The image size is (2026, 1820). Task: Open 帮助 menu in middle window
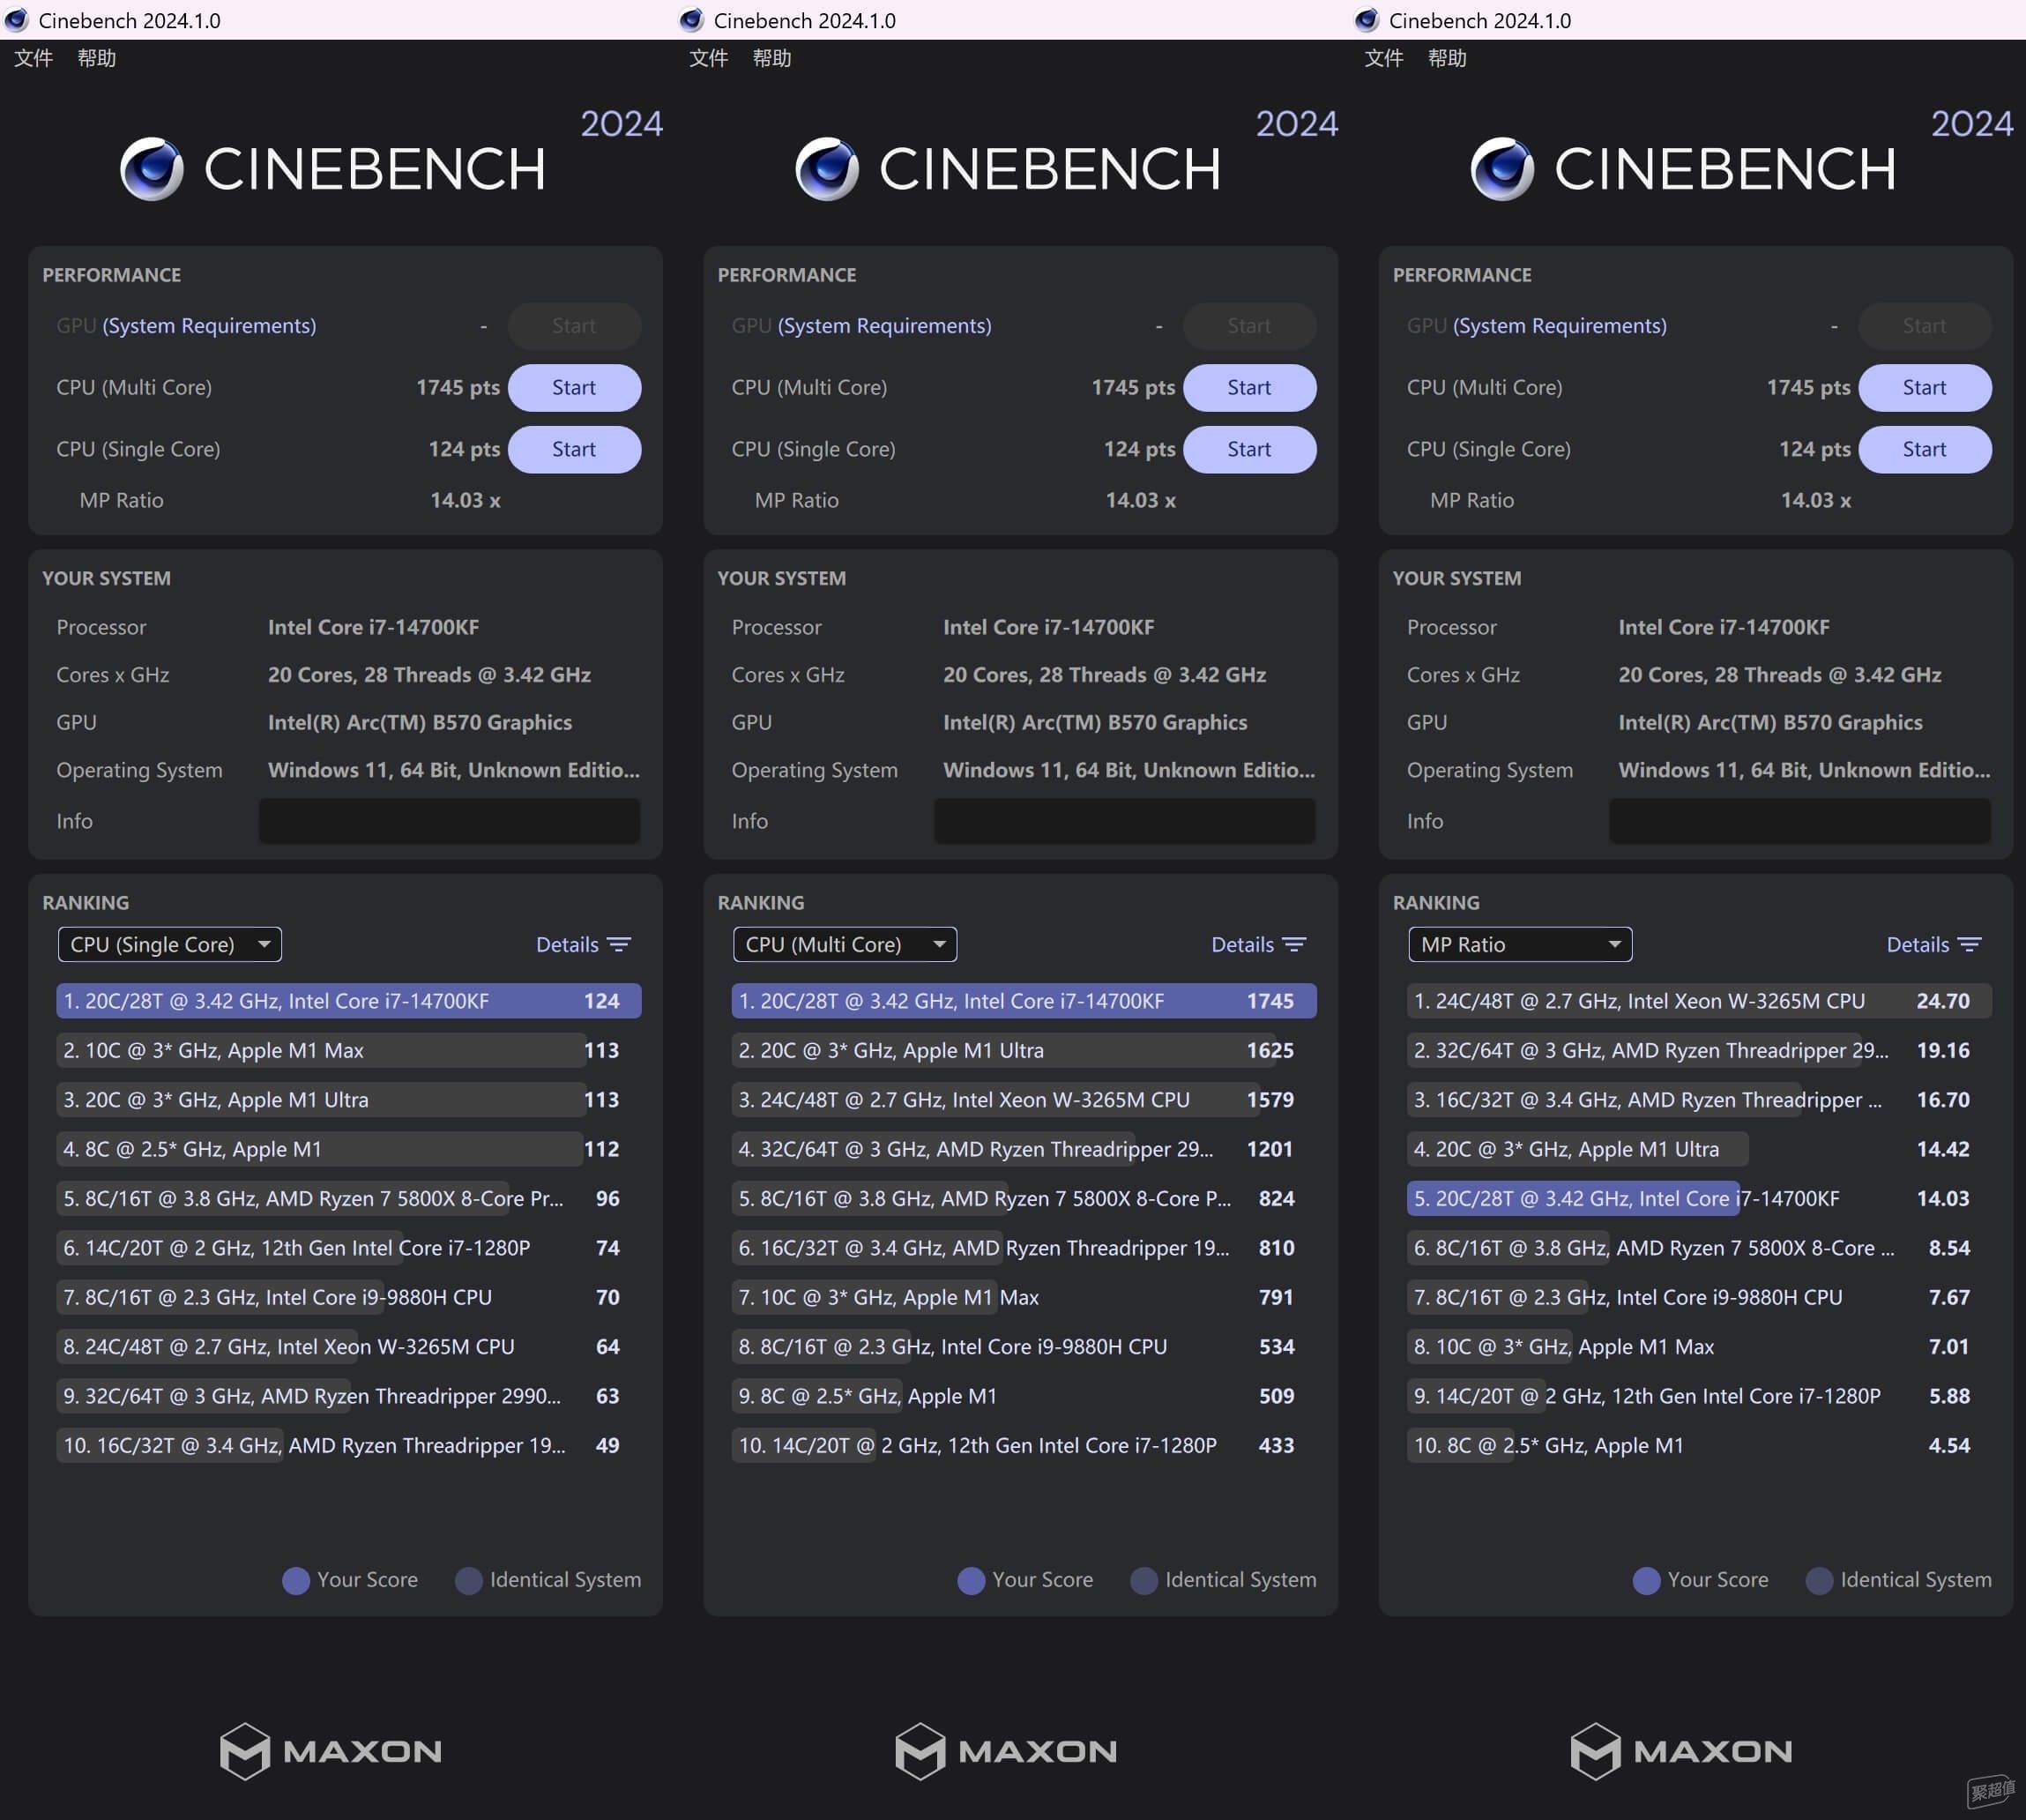click(772, 58)
